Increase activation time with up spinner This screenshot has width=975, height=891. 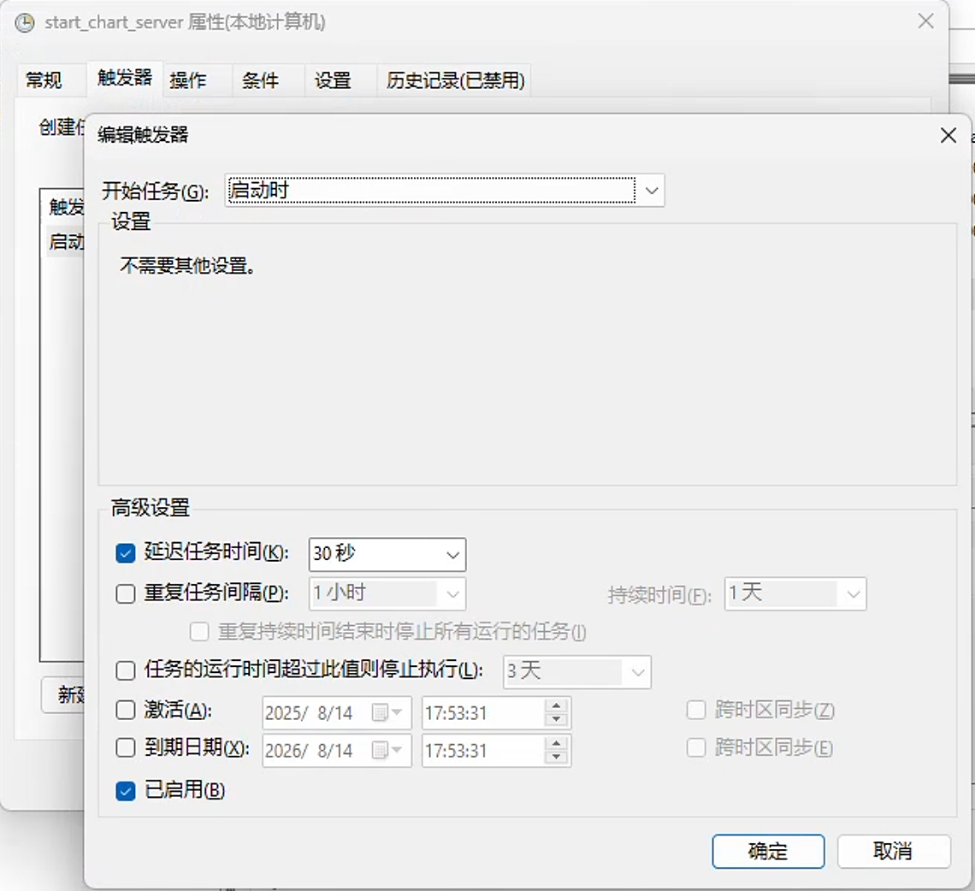click(x=556, y=705)
